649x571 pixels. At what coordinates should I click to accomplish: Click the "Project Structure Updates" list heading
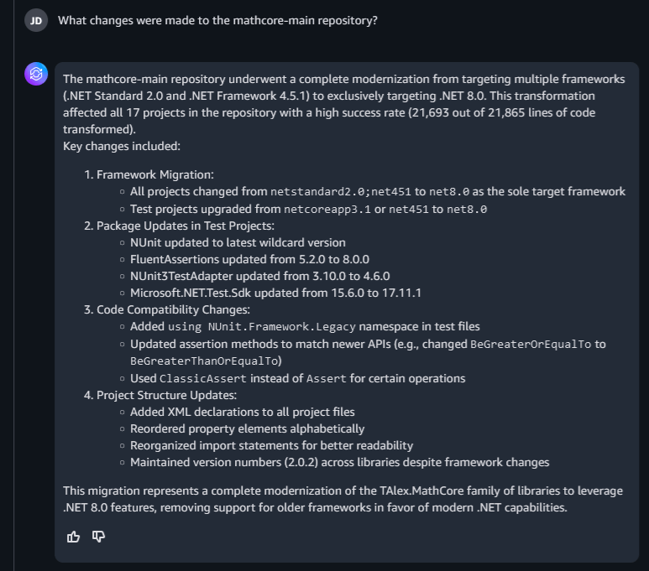coord(166,395)
